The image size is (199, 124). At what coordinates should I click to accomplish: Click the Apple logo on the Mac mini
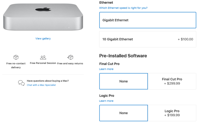click(43, 10)
